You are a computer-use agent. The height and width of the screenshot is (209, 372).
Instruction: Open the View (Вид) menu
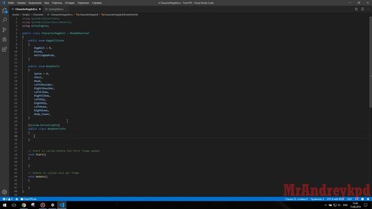pyautogui.click(x=46, y=3)
